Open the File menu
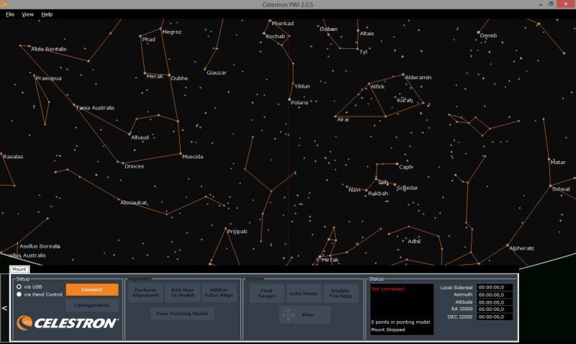576x344 pixels. [10, 14]
